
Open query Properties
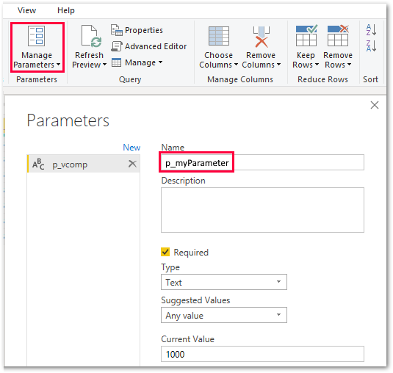click(x=137, y=30)
